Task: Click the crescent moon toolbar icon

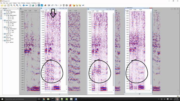Action: (x=80, y=5)
